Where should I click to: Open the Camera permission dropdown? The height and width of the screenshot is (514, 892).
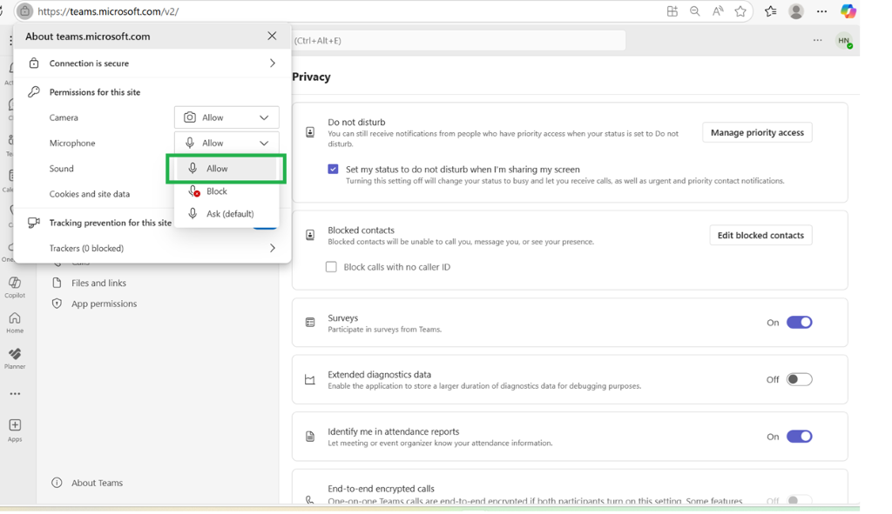pos(226,117)
